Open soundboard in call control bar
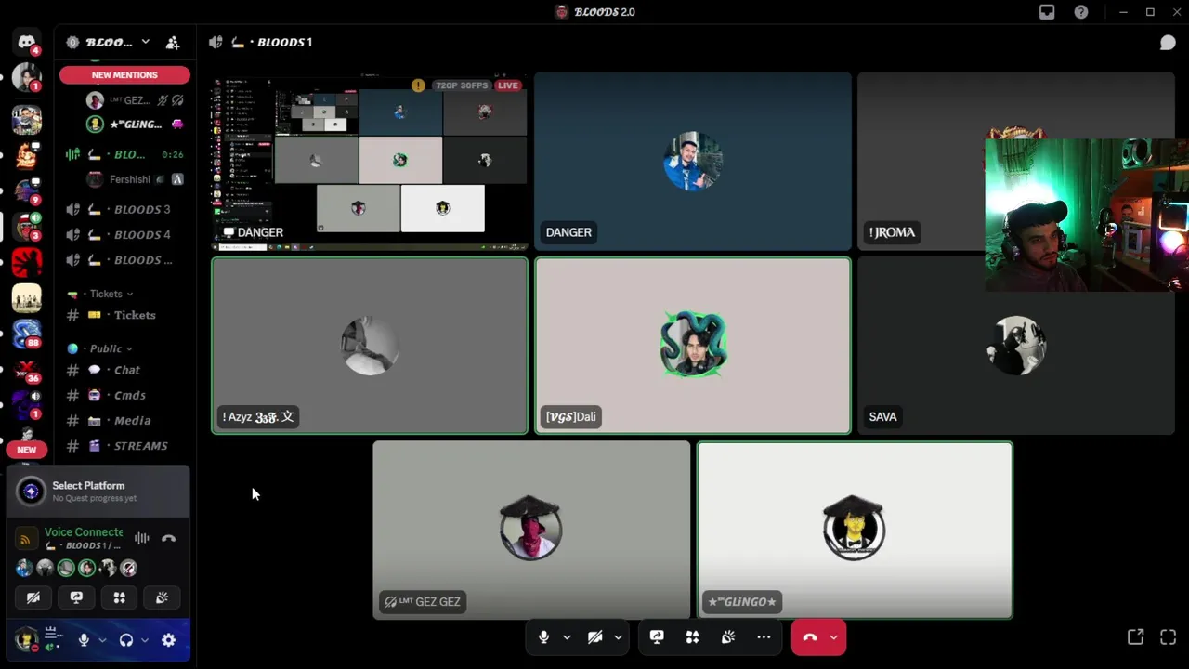The height and width of the screenshot is (669, 1189). click(x=728, y=637)
